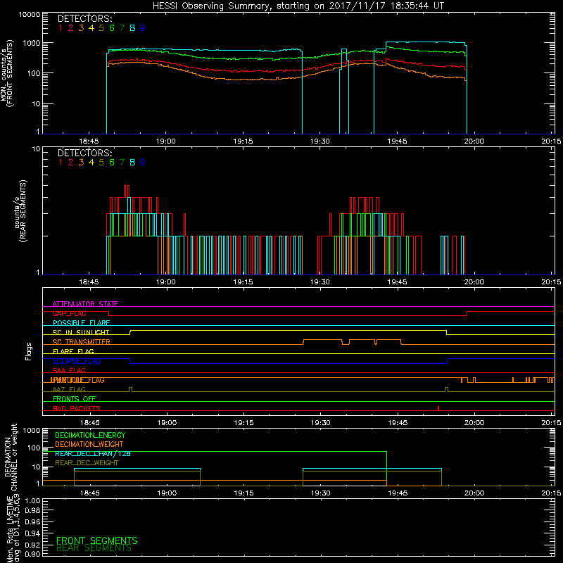Image resolution: width=563 pixels, height=563 pixels.
Task: Click the green FRONTS_OFF label
Action: (75, 399)
